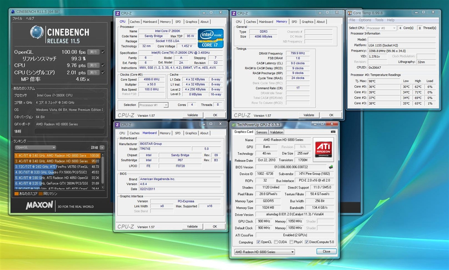The height and width of the screenshot is (270, 449).
Task: Click title icon of CPU-Z CPU-tab window
Action: coord(118,13)
